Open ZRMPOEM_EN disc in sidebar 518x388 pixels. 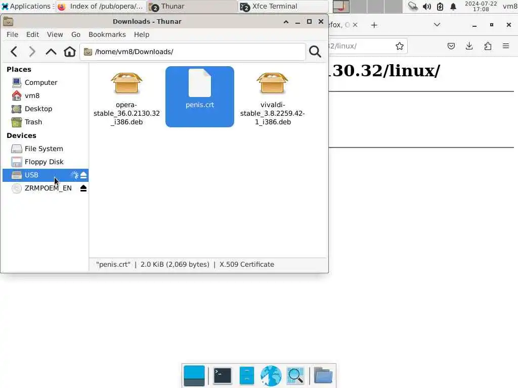point(45,188)
